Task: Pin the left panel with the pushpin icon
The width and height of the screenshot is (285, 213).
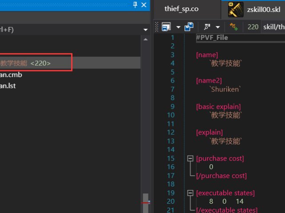Action: 136,5
